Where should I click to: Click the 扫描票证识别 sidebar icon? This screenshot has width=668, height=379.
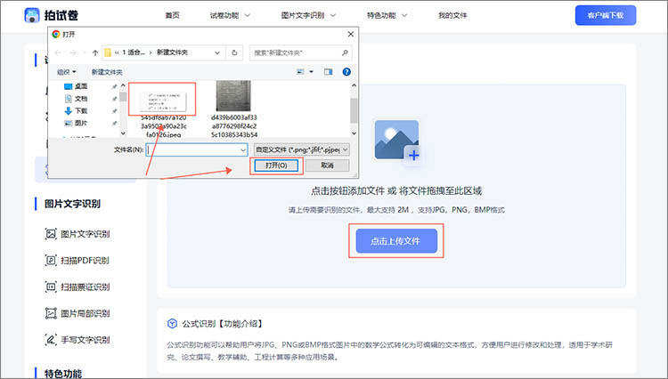50,287
